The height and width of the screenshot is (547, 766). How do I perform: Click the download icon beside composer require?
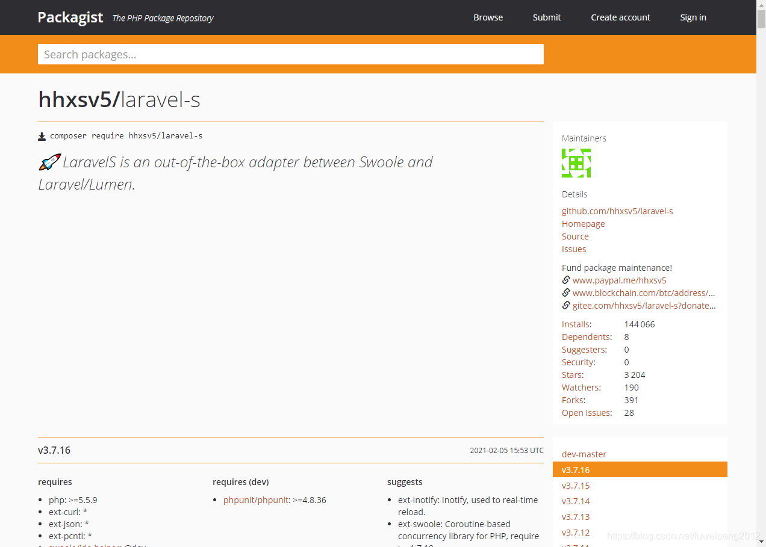coord(42,137)
